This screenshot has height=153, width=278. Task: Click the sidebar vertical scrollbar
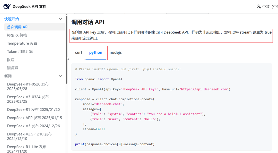tap(67, 49)
